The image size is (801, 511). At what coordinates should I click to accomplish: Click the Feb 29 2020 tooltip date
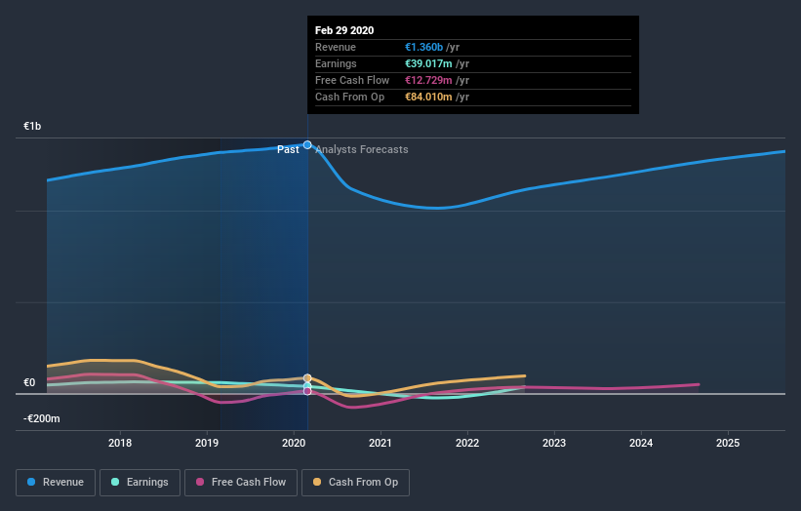click(x=344, y=30)
